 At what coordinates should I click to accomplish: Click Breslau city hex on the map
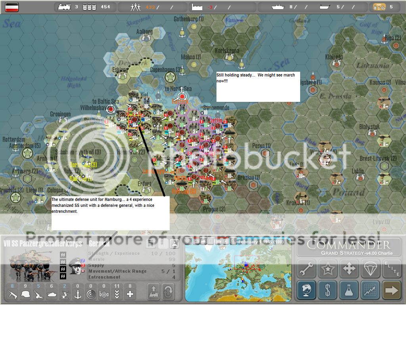click(x=253, y=185)
